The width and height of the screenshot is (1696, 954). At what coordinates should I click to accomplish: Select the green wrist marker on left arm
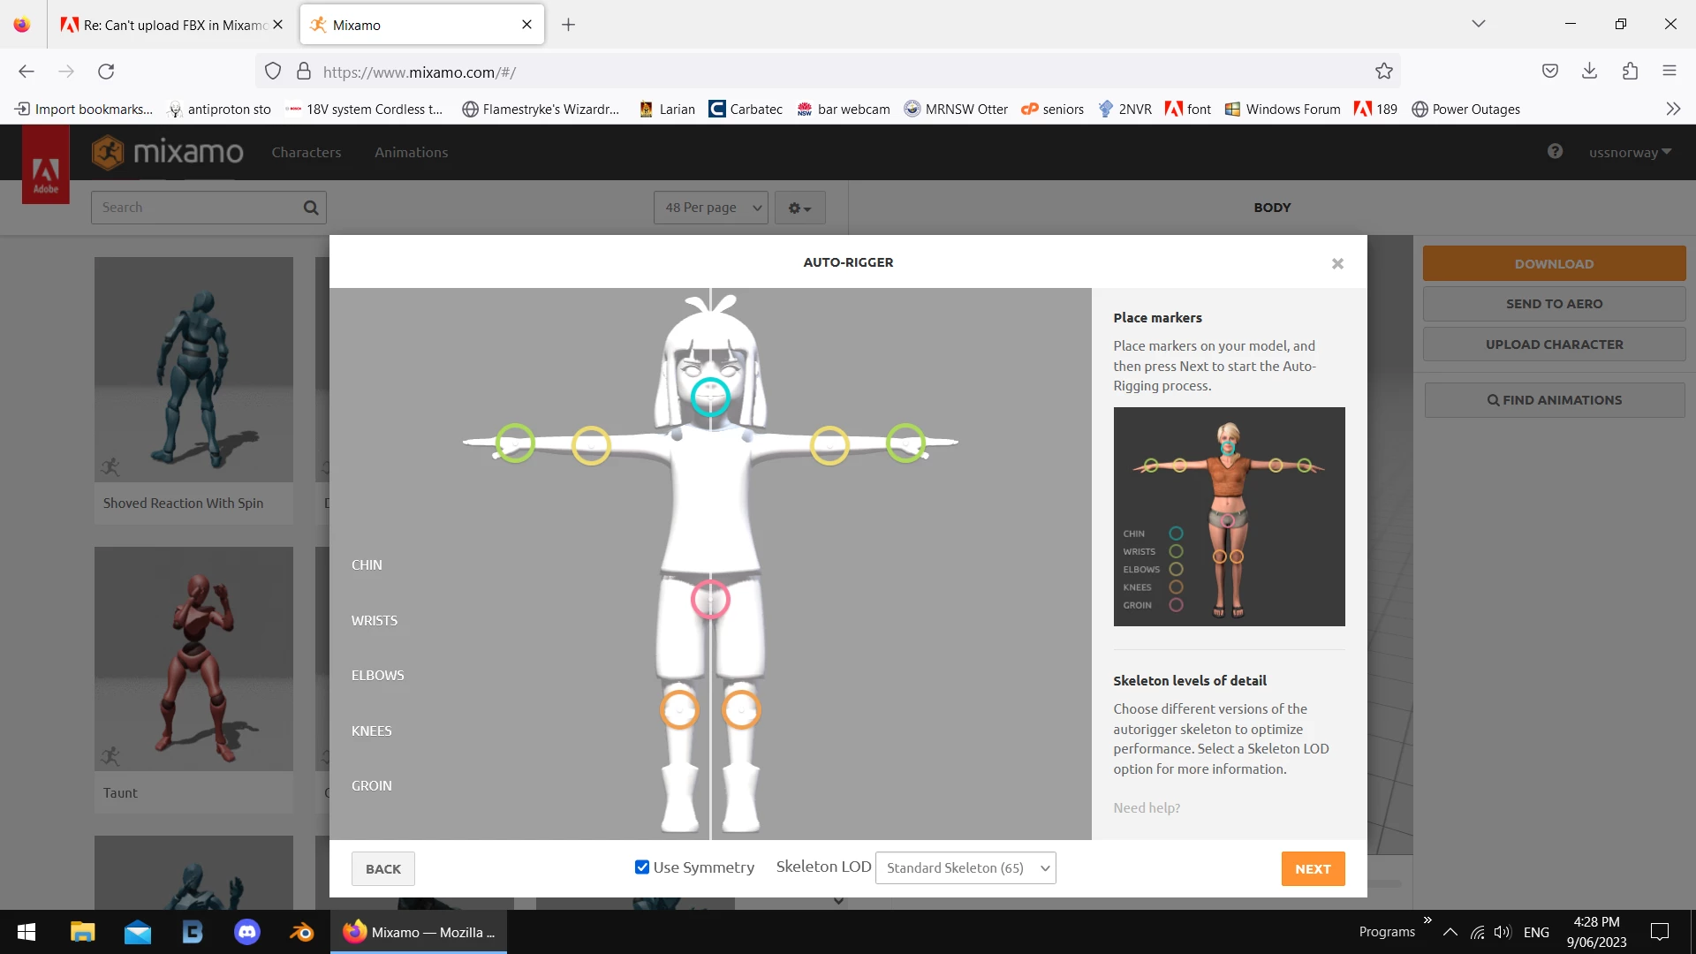coord(515,443)
